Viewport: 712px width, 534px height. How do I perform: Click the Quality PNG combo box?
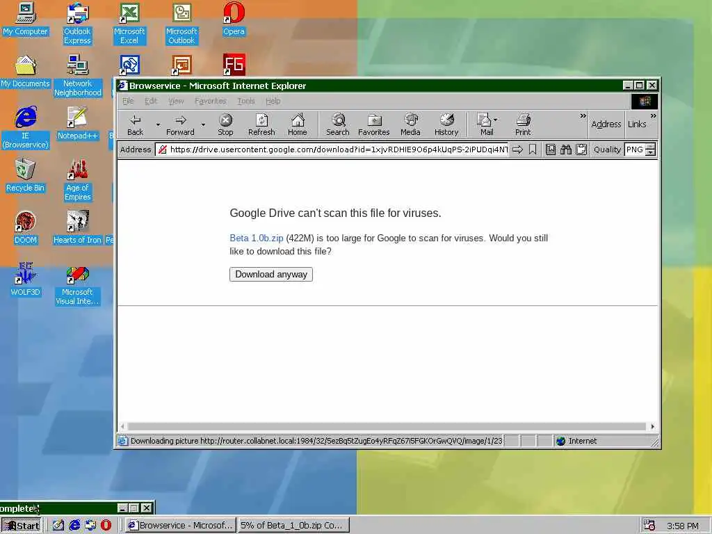(x=636, y=149)
